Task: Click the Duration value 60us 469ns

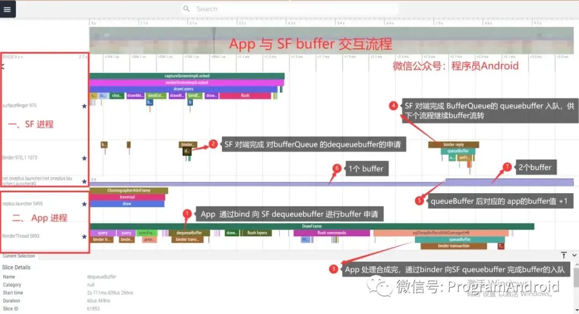Action: [x=99, y=301]
